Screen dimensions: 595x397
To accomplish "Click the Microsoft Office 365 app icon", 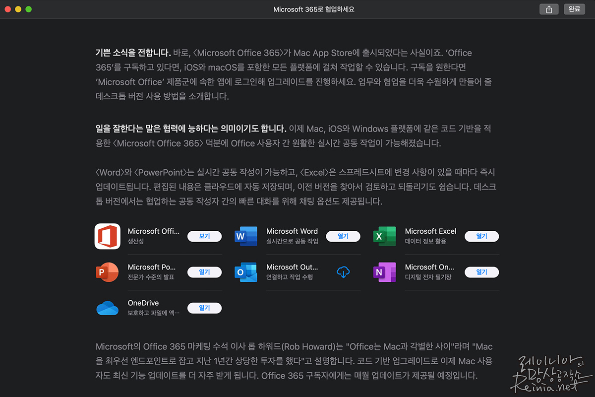I will coord(108,236).
